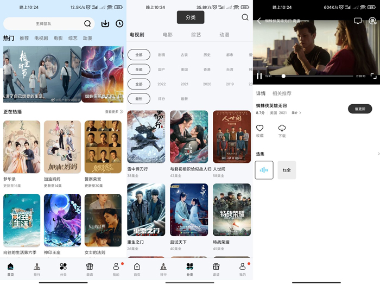The image size is (380, 285).
Task: Click the screen cast icon on player
Action: [x=358, y=21]
